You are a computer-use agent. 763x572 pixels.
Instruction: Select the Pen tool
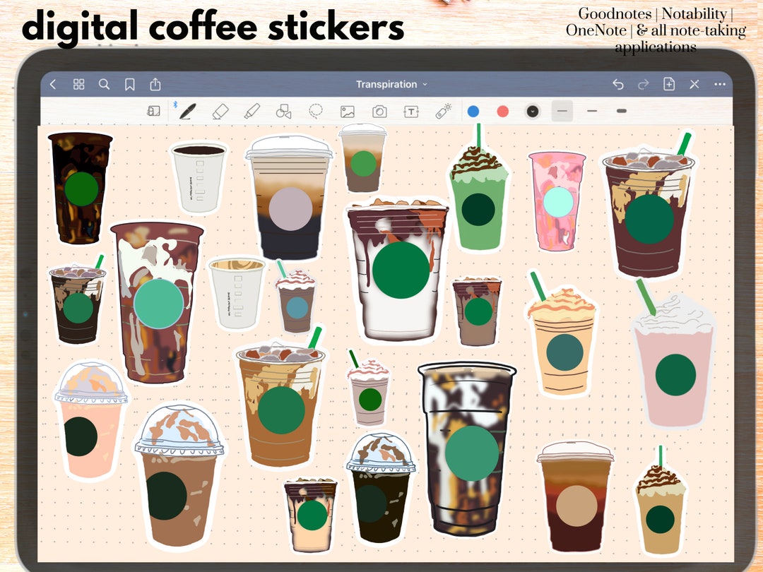point(187,111)
